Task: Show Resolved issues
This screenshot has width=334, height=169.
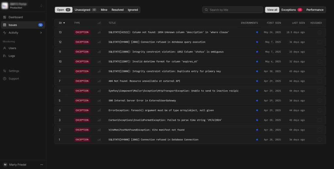Action: pyautogui.click(x=117, y=10)
